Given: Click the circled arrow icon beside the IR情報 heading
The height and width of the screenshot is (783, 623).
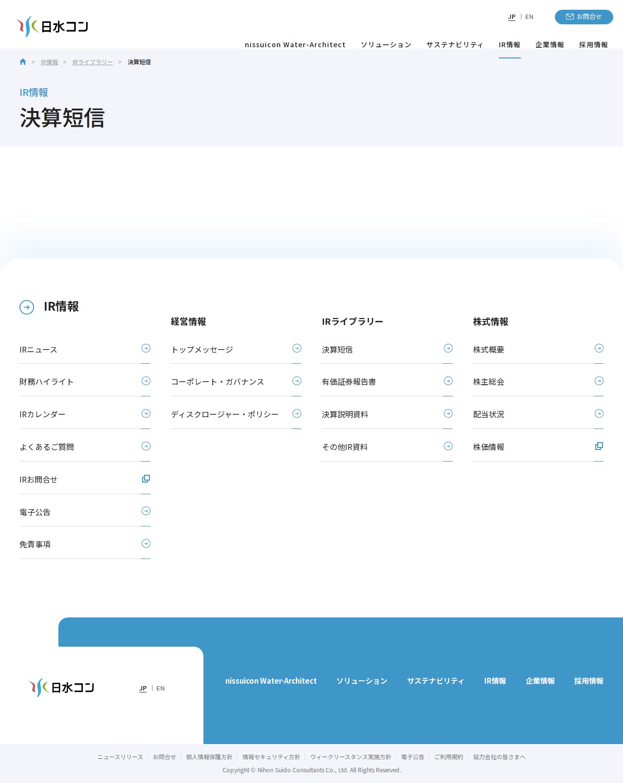Looking at the screenshot, I should click(27, 307).
